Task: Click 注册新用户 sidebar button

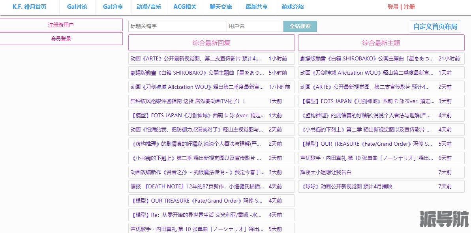Action: tap(61, 25)
